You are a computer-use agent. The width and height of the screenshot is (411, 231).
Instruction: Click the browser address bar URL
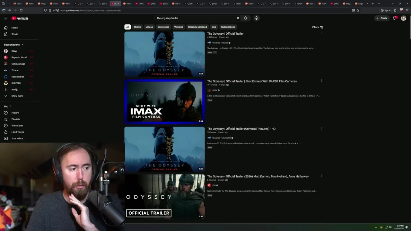(91, 11)
